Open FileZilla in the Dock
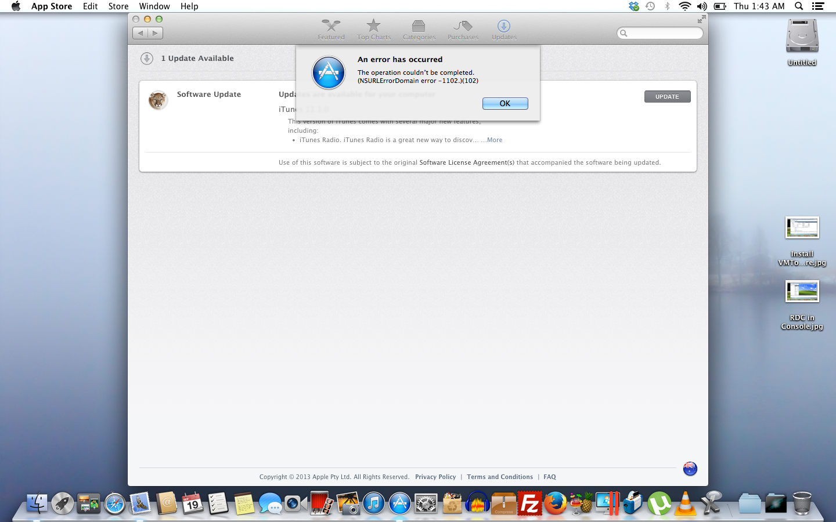Viewport: 836px width, 522px height. tap(529, 503)
